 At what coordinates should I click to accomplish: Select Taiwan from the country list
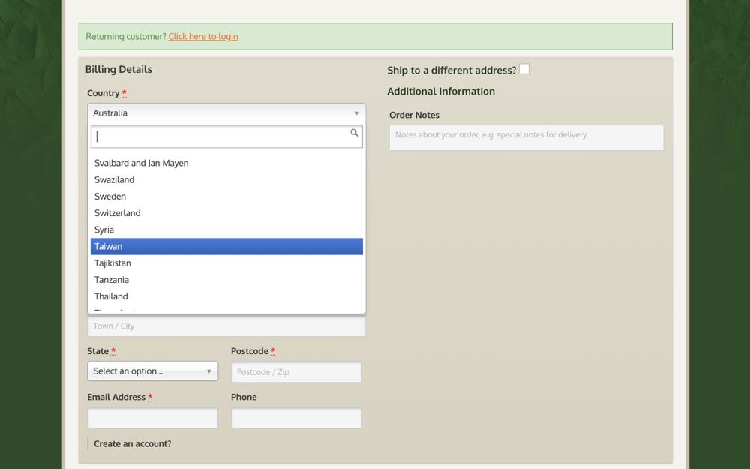[226, 247]
